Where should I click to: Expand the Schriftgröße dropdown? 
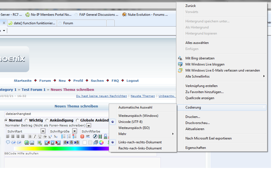(x=74, y=131)
